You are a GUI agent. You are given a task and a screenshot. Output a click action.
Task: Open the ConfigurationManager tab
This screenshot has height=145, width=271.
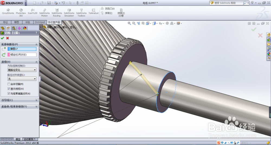(x=14, y=28)
